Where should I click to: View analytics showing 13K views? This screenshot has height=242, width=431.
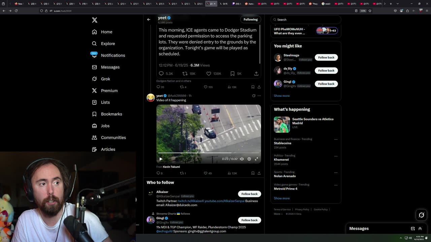(x=232, y=87)
